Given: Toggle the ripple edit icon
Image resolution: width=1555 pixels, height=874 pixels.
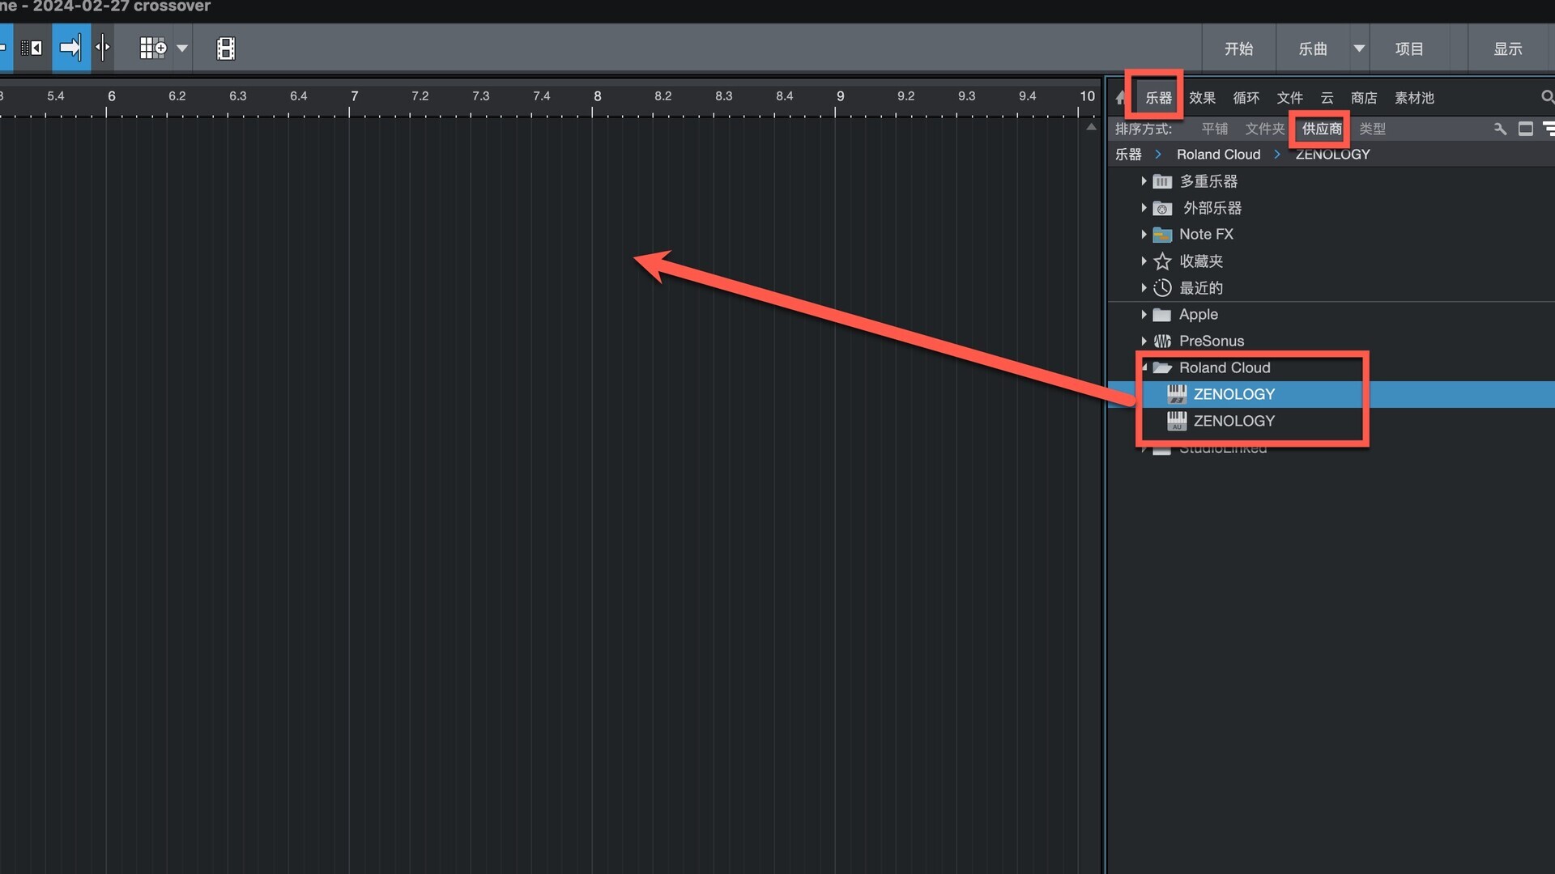Looking at the screenshot, I should pos(32,49).
